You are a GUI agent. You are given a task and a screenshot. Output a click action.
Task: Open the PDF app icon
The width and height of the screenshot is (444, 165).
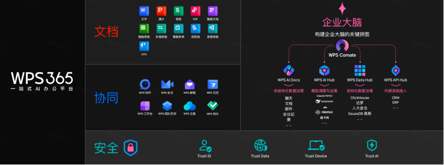pyautogui.click(x=195, y=11)
